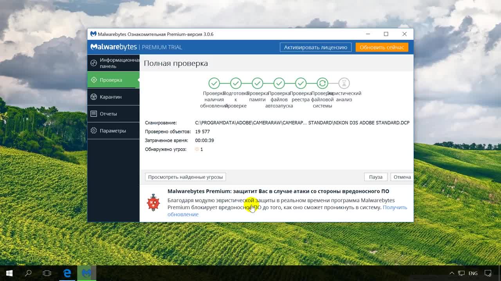Open the Windows Start menu
501x281 pixels.
click(x=9, y=273)
